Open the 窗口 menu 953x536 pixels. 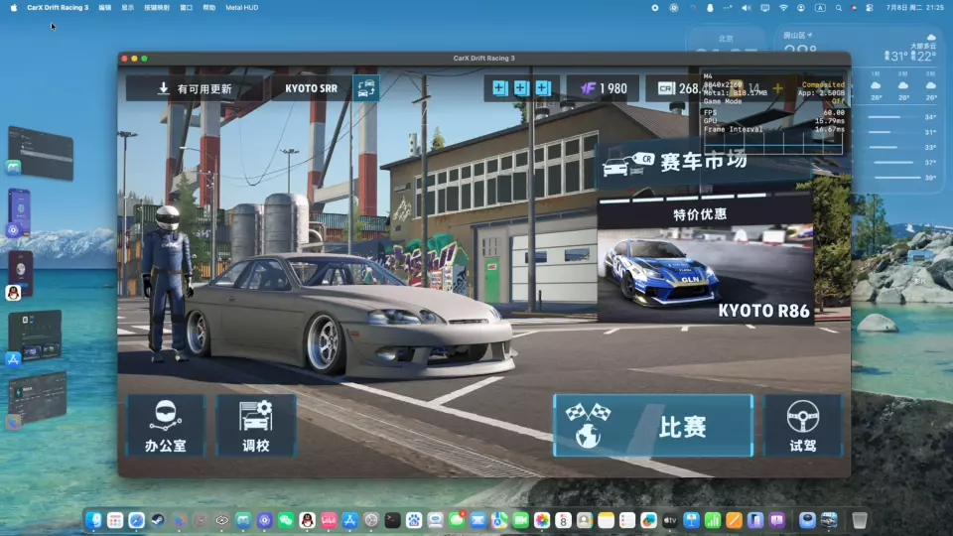coord(186,7)
